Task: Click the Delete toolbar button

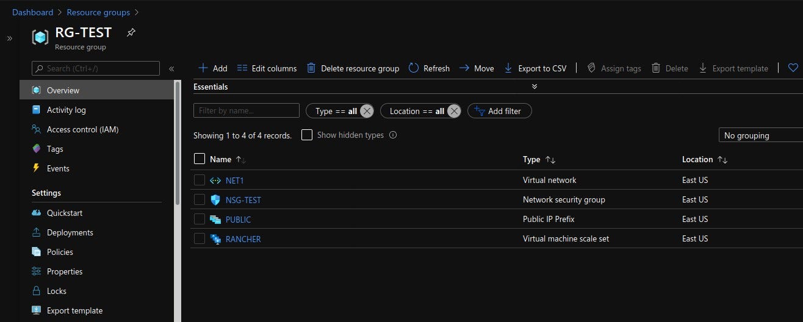Action: (670, 68)
